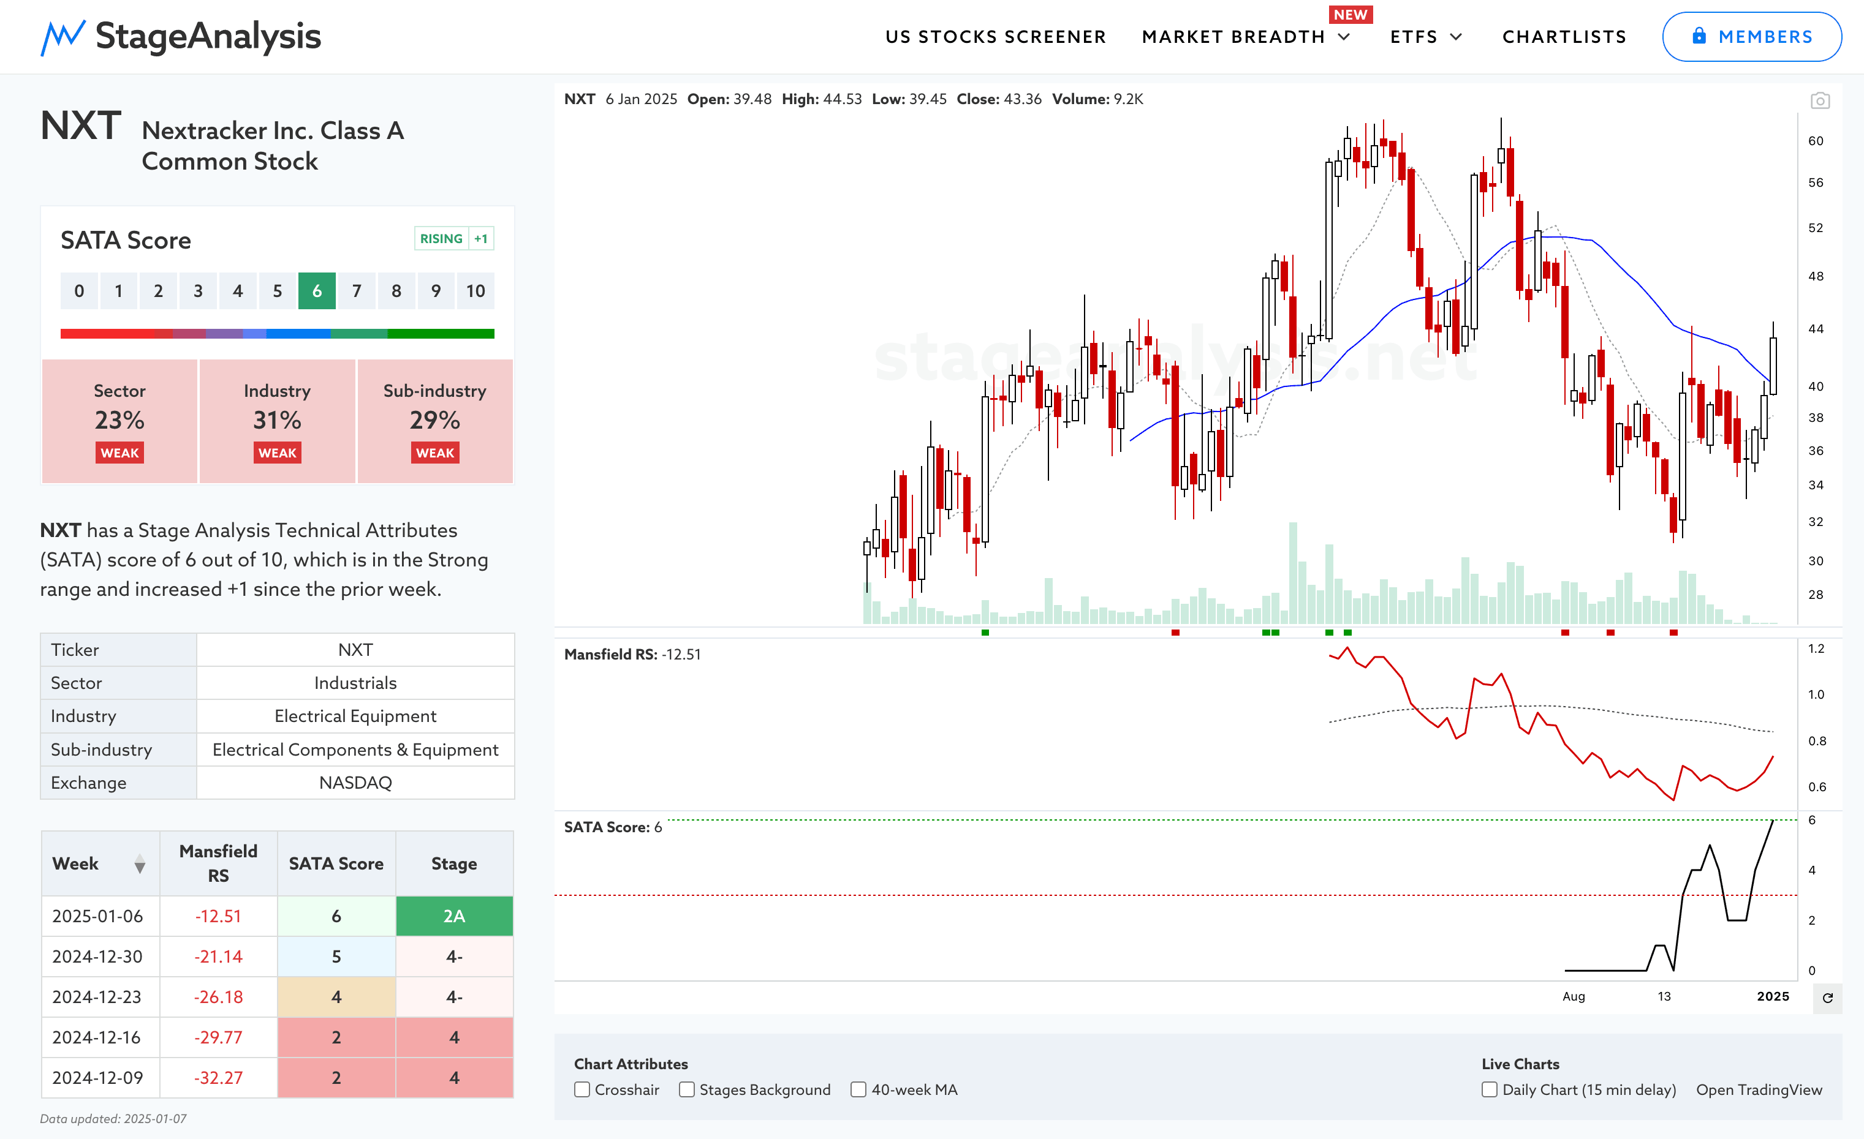Click Electrical Components & Equipment value
The width and height of the screenshot is (1864, 1139).
pos(355,749)
